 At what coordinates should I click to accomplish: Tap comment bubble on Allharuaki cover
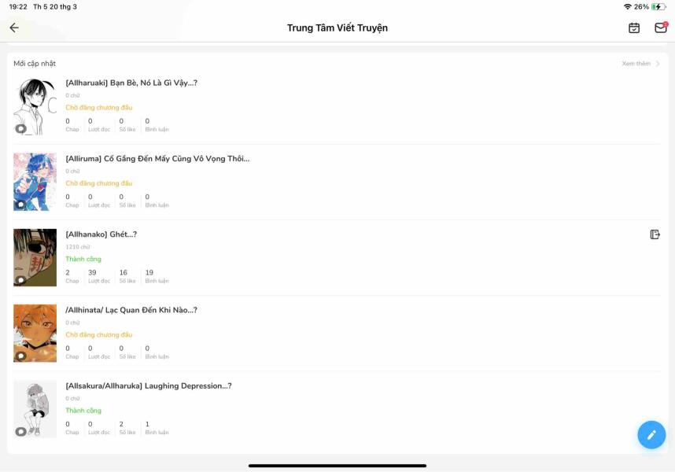(x=20, y=128)
